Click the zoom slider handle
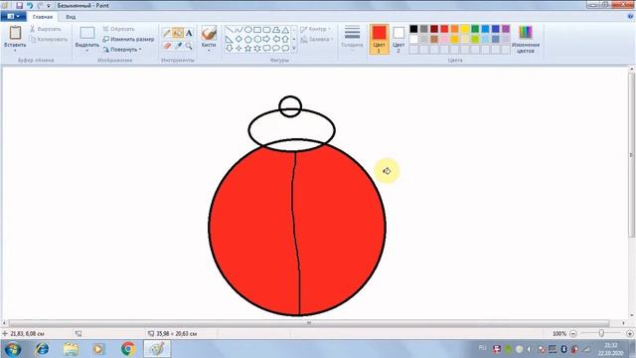The width and height of the screenshot is (636, 358). 601,333
